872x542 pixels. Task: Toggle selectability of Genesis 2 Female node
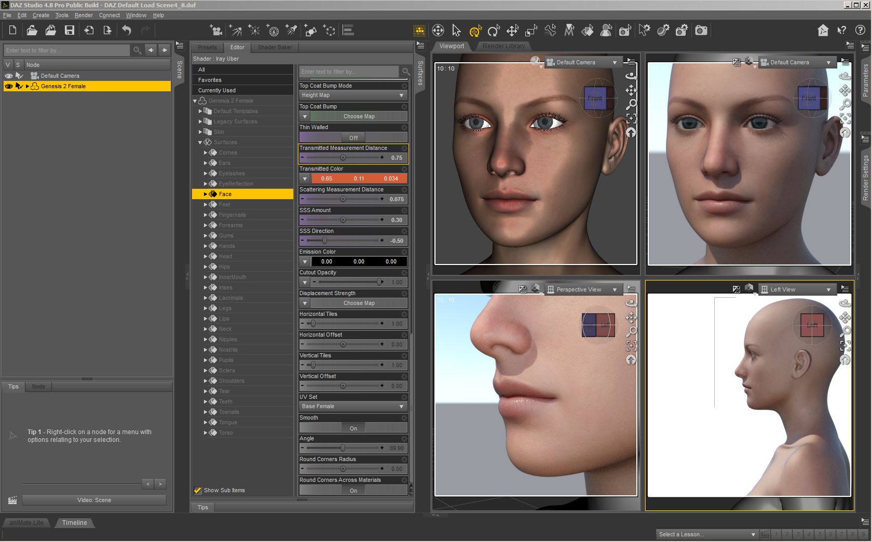(x=19, y=86)
